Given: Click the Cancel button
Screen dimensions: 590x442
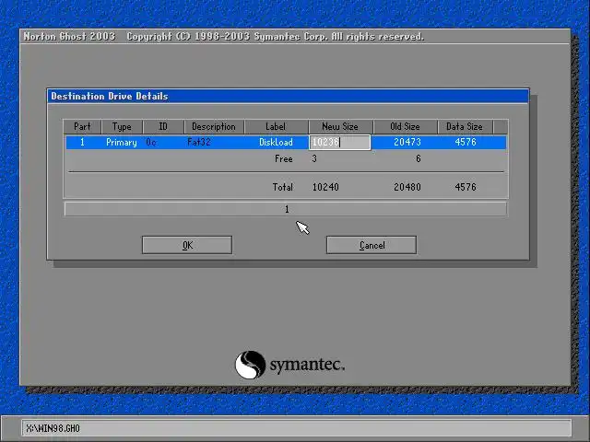Looking at the screenshot, I should tap(372, 245).
